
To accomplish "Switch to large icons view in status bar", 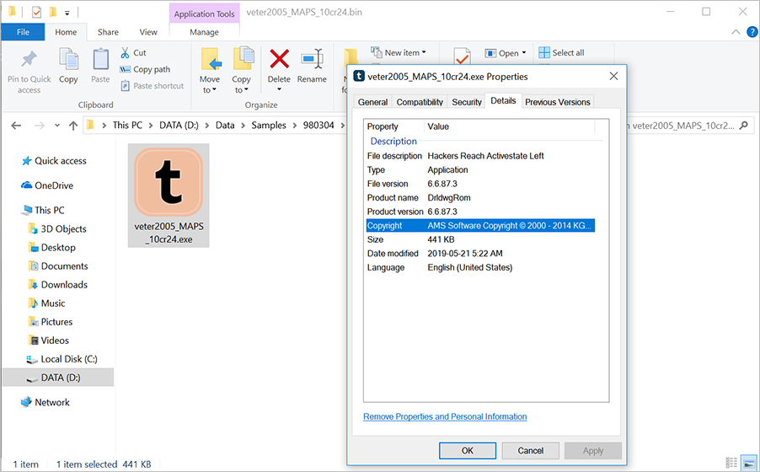I will pos(749,463).
